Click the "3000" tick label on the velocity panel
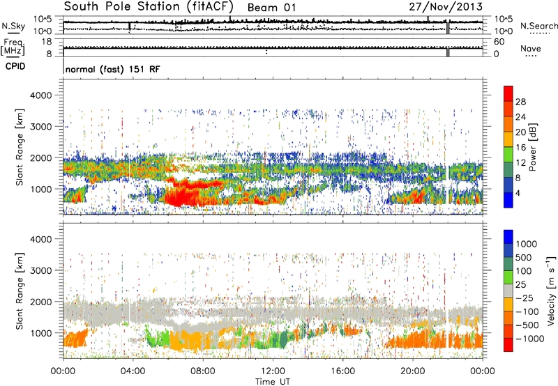The width and height of the screenshot is (558, 386). pyautogui.click(x=40, y=270)
